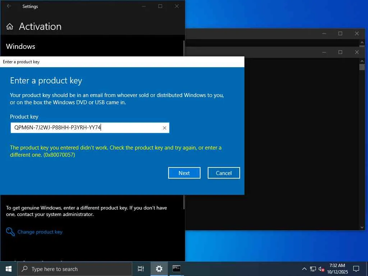Click inside the Product key text field
Screen dimensions: 368x276
[x=90, y=128]
